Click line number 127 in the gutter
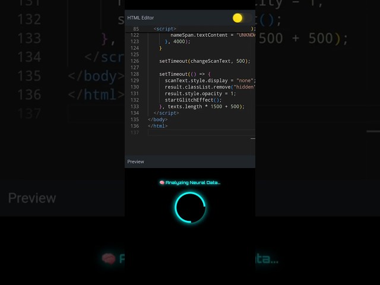 point(135,68)
